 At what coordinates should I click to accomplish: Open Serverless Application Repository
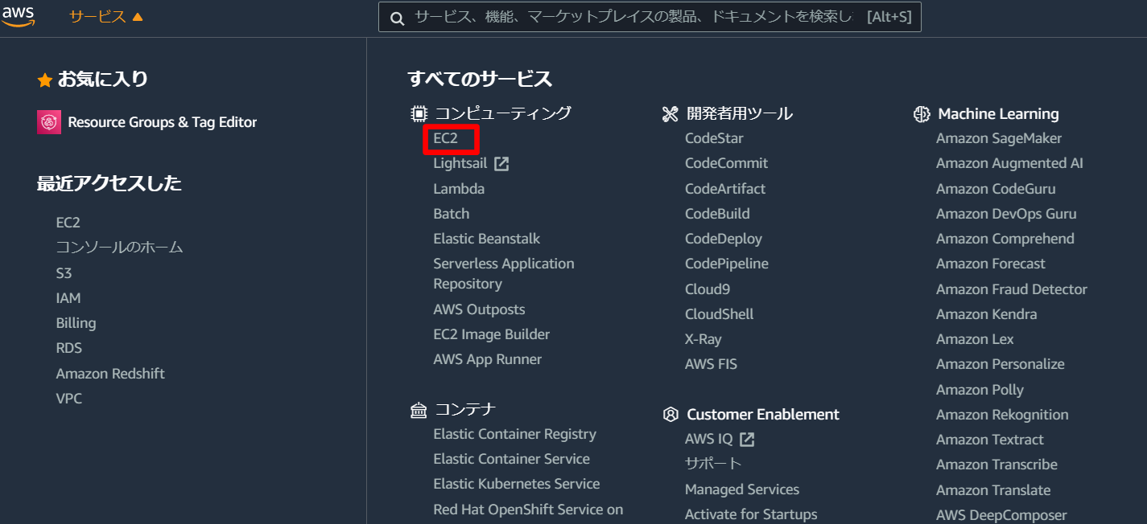point(504,274)
